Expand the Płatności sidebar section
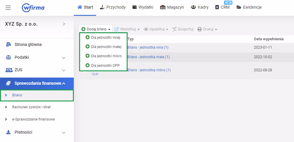This screenshot has height=142, width=294. [x=63, y=132]
